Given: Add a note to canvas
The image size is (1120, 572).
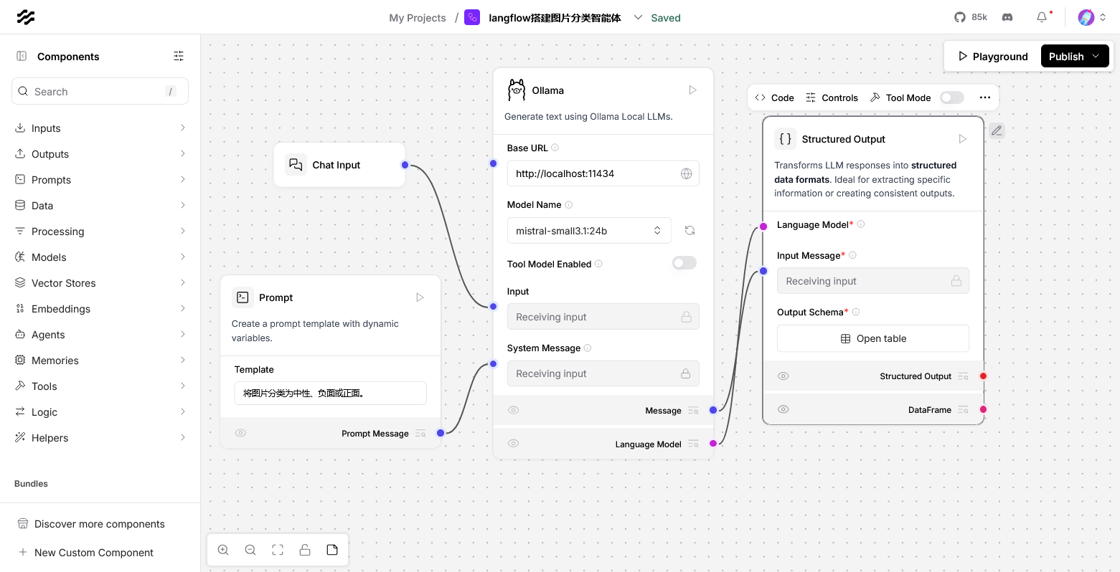Looking at the screenshot, I should 332,550.
